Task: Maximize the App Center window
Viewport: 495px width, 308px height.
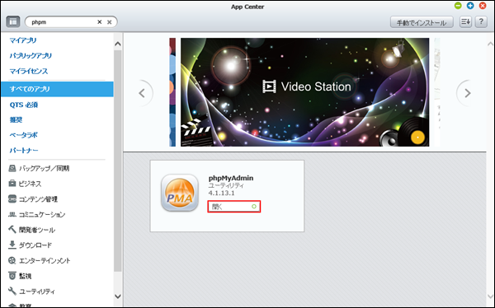Action: pos(470,6)
